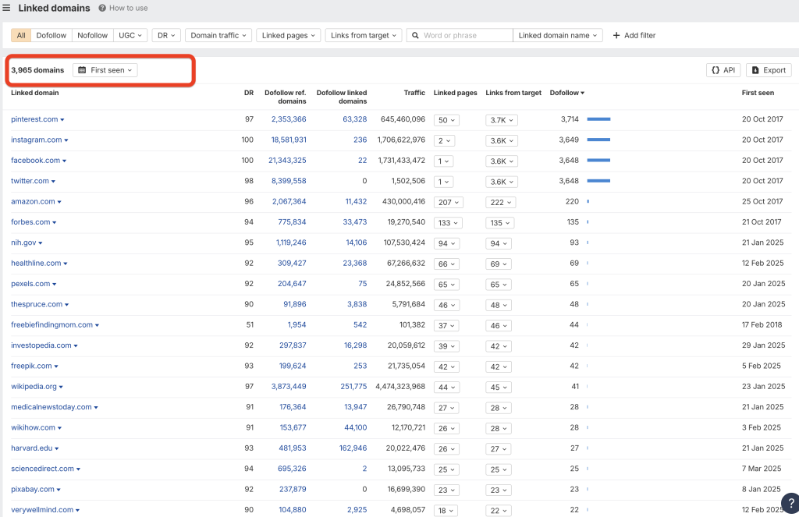Sort by the First seen column header
The width and height of the screenshot is (799, 517).
tap(758, 93)
